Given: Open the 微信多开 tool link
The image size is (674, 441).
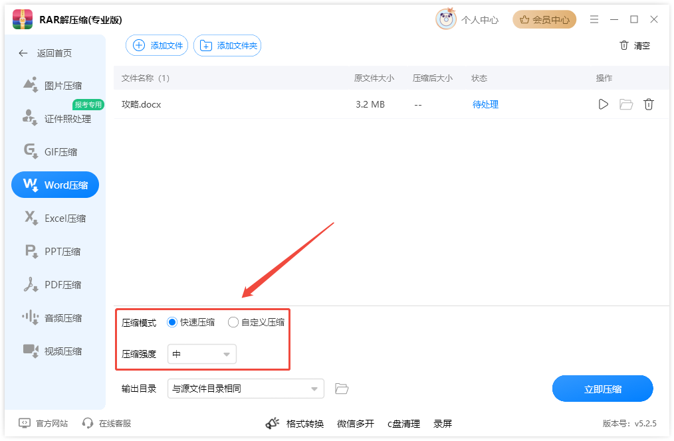Looking at the screenshot, I should pyautogui.click(x=356, y=424).
